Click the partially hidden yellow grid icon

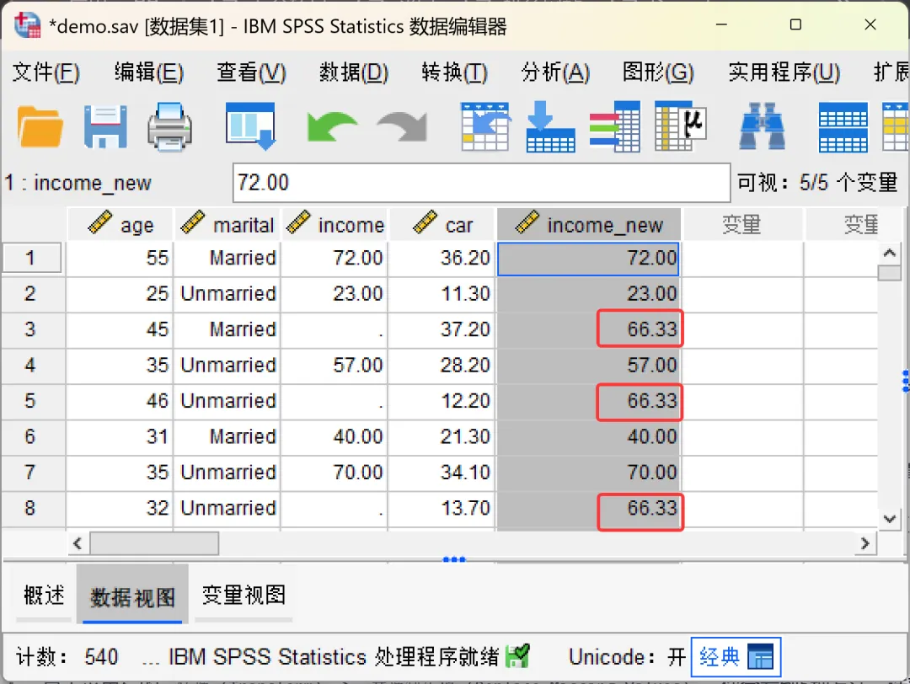coord(895,127)
